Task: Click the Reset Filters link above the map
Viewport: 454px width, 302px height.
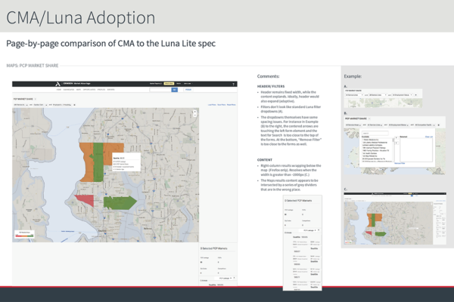Action: 231,105
